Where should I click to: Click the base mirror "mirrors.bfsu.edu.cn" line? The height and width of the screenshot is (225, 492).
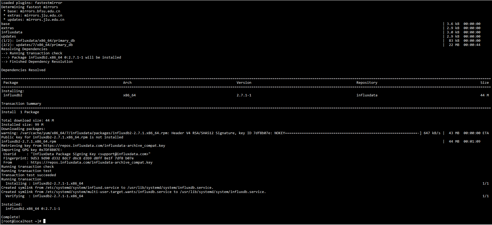pyautogui.click(x=32, y=11)
